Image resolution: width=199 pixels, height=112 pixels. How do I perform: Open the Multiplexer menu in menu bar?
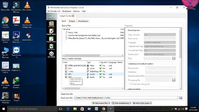67,11
